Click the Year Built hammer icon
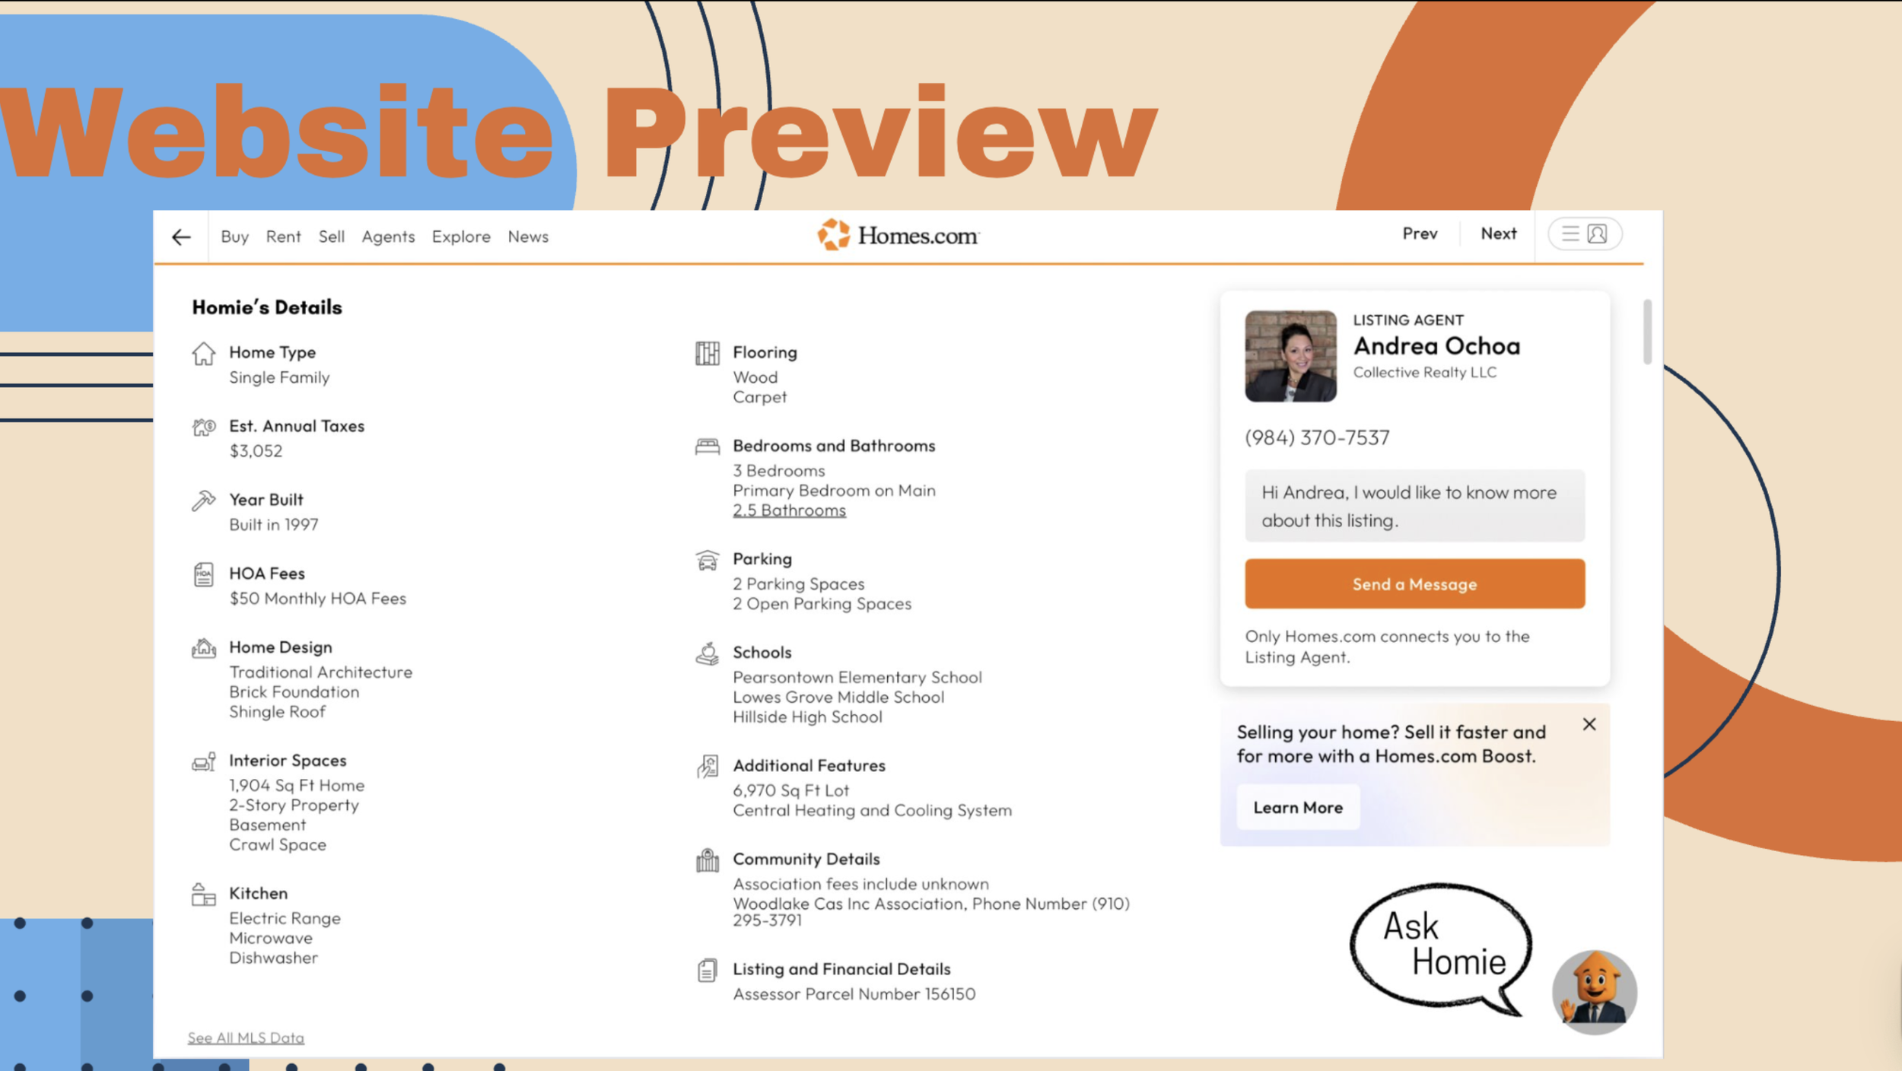The height and width of the screenshot is (1071, 1902). tap(203, 501)
